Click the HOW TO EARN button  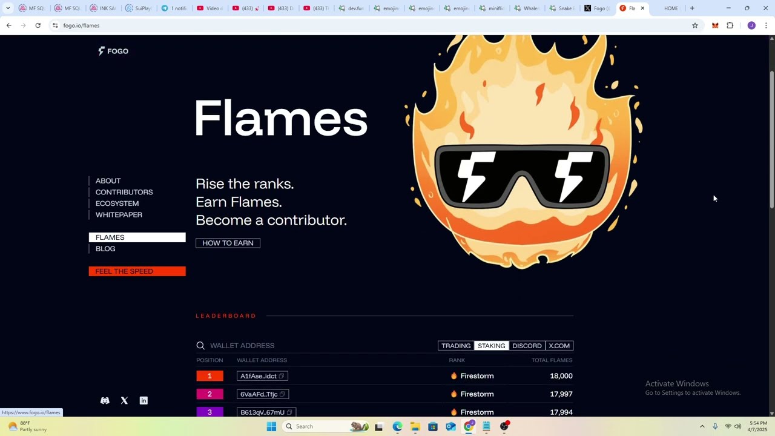pyautogui.click(x=228, y=243)
